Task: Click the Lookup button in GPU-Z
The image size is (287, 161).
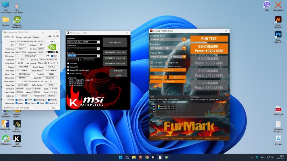Action: 52,41
